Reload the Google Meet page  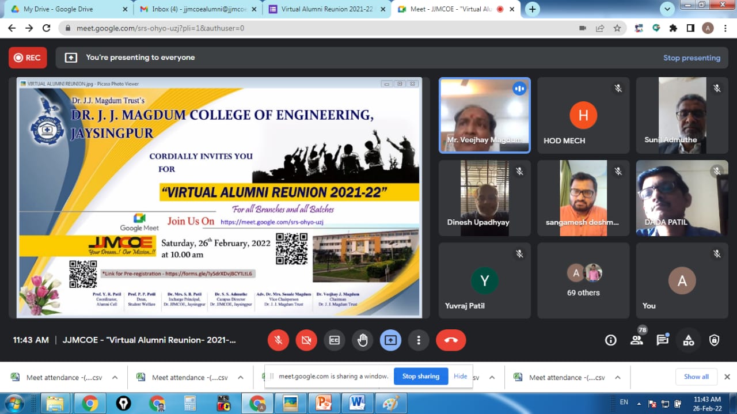coord(47,28)
